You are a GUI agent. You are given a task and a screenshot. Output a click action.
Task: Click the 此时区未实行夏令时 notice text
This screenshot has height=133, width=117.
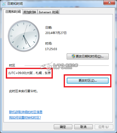click(24, 91)
